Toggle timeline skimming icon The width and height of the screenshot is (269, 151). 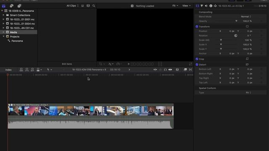[x=155, y=70]
